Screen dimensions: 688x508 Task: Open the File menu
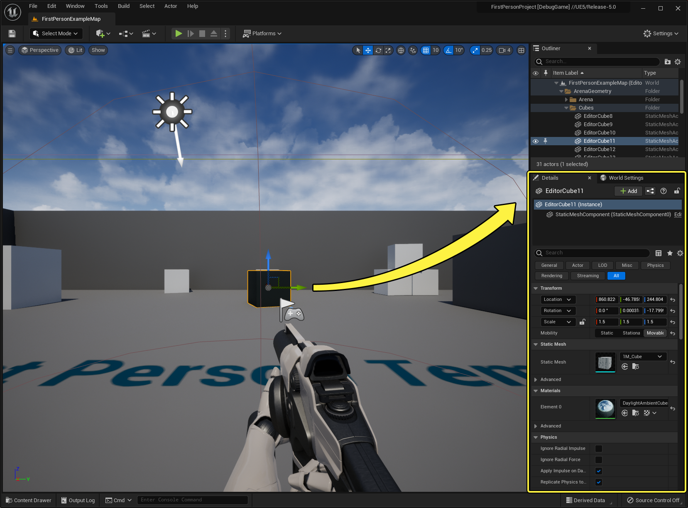coord(33,6)
